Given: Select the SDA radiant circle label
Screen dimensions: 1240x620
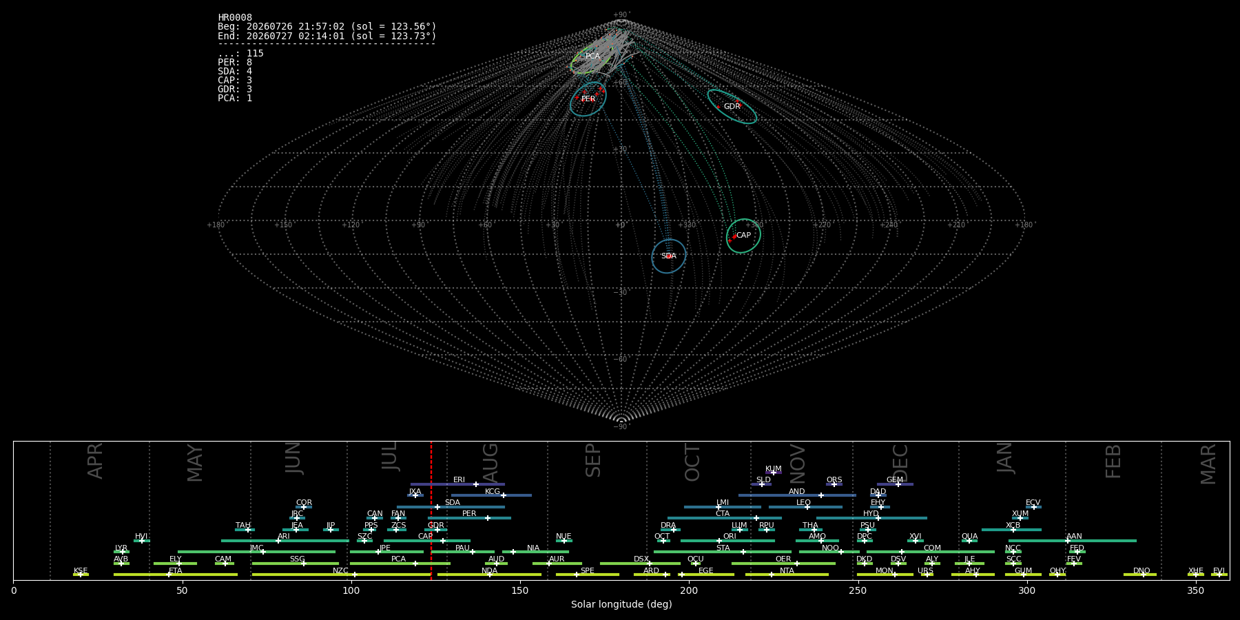Looking at the screenshot, I should tap(668, 256).
